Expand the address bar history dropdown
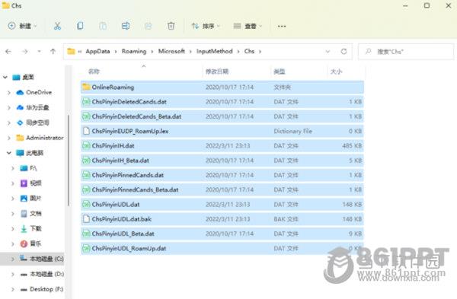This screenshot has height=299, width=457. tap(328, 52)
